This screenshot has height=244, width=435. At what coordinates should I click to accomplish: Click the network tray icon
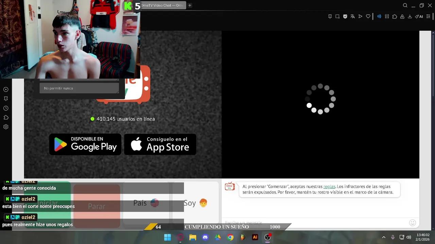point(402,237)
